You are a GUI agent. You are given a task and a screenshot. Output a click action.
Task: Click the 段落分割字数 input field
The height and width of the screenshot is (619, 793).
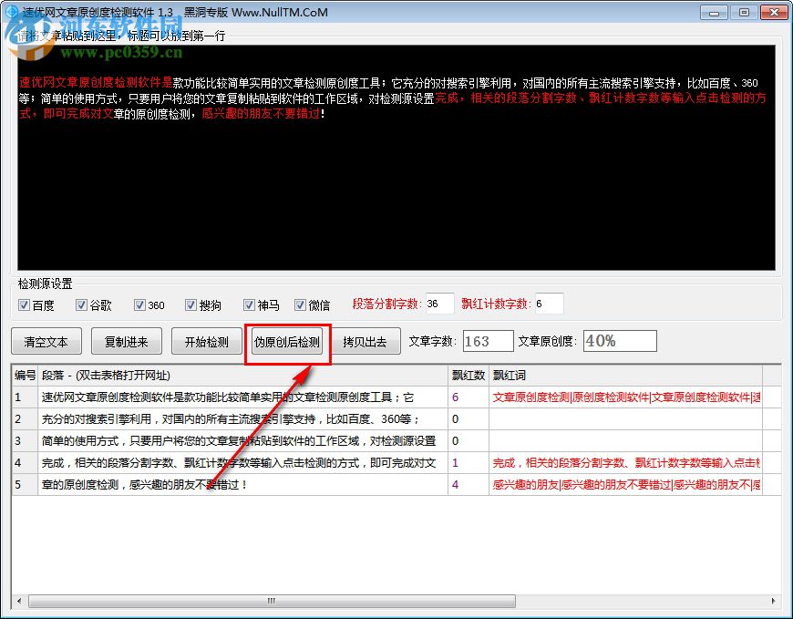click(439, 304)
